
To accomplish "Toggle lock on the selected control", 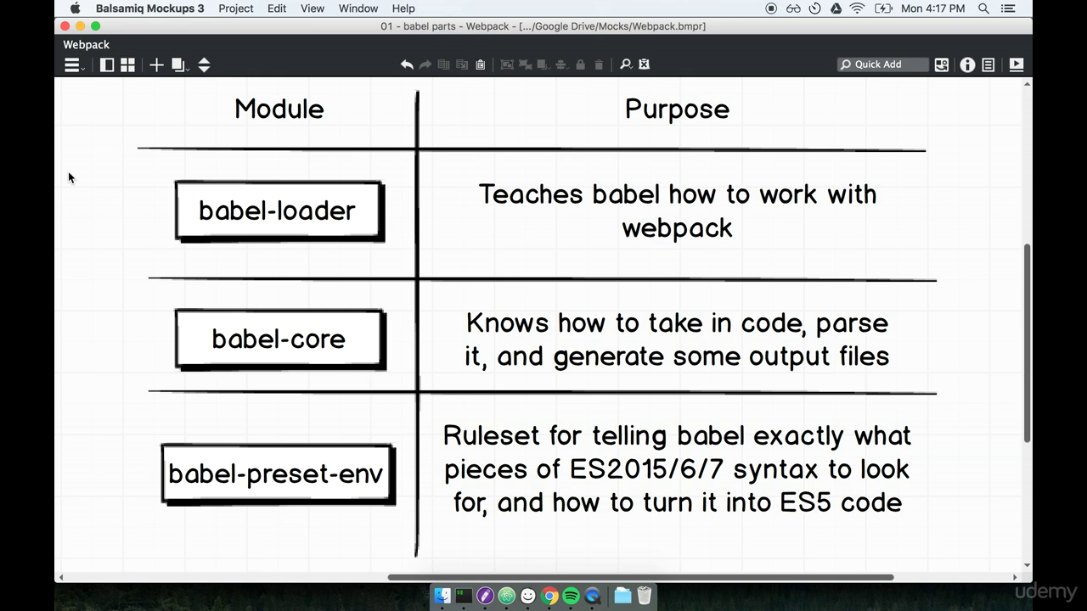I will click(580, 64).
